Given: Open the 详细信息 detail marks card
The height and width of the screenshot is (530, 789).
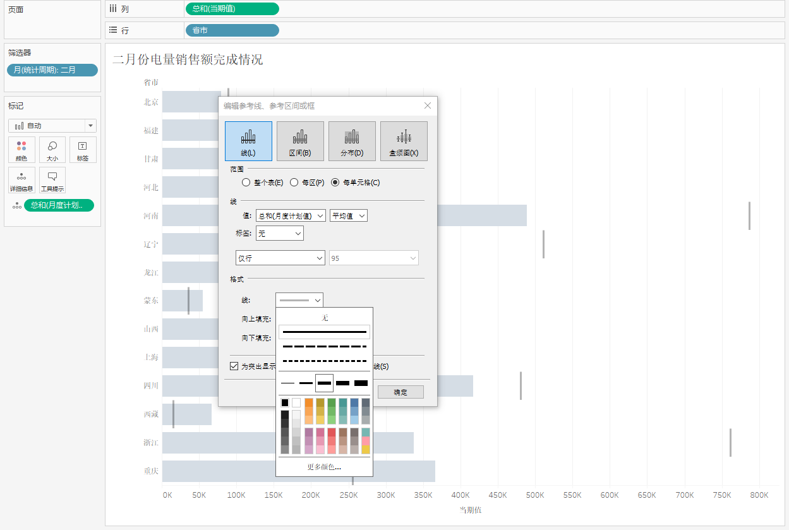Looking at the screenshot, I should pos(21,181).
